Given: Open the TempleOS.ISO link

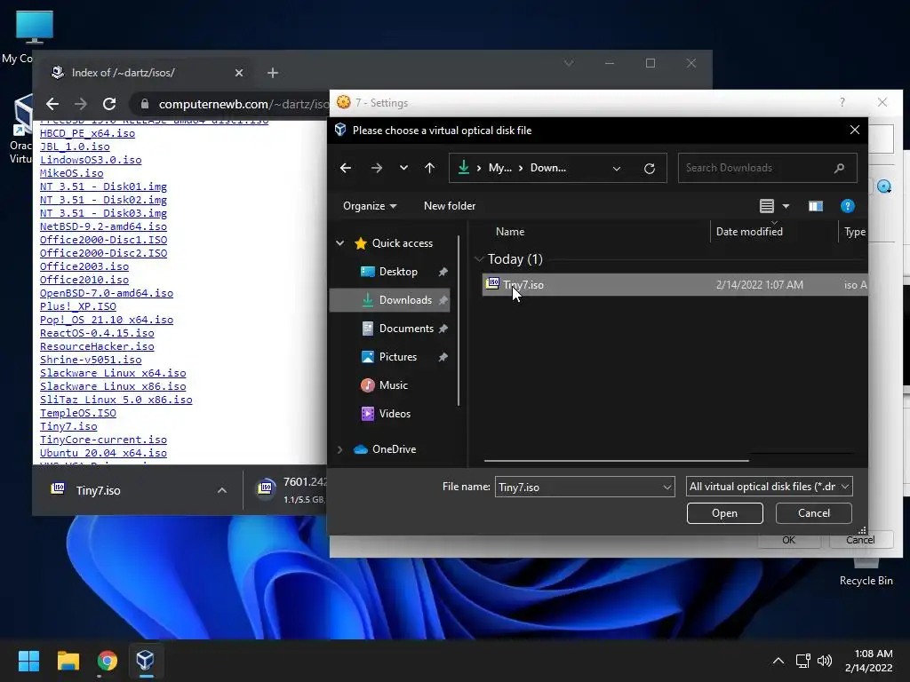Looking at the screenshot, I should pos(78,414).
